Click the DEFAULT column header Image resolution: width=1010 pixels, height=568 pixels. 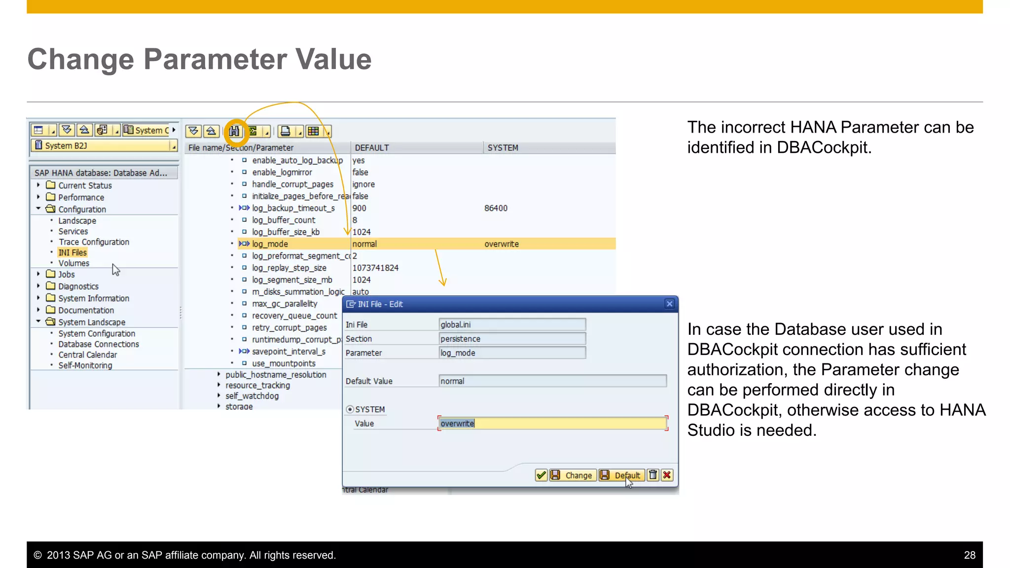coord(417,147)
